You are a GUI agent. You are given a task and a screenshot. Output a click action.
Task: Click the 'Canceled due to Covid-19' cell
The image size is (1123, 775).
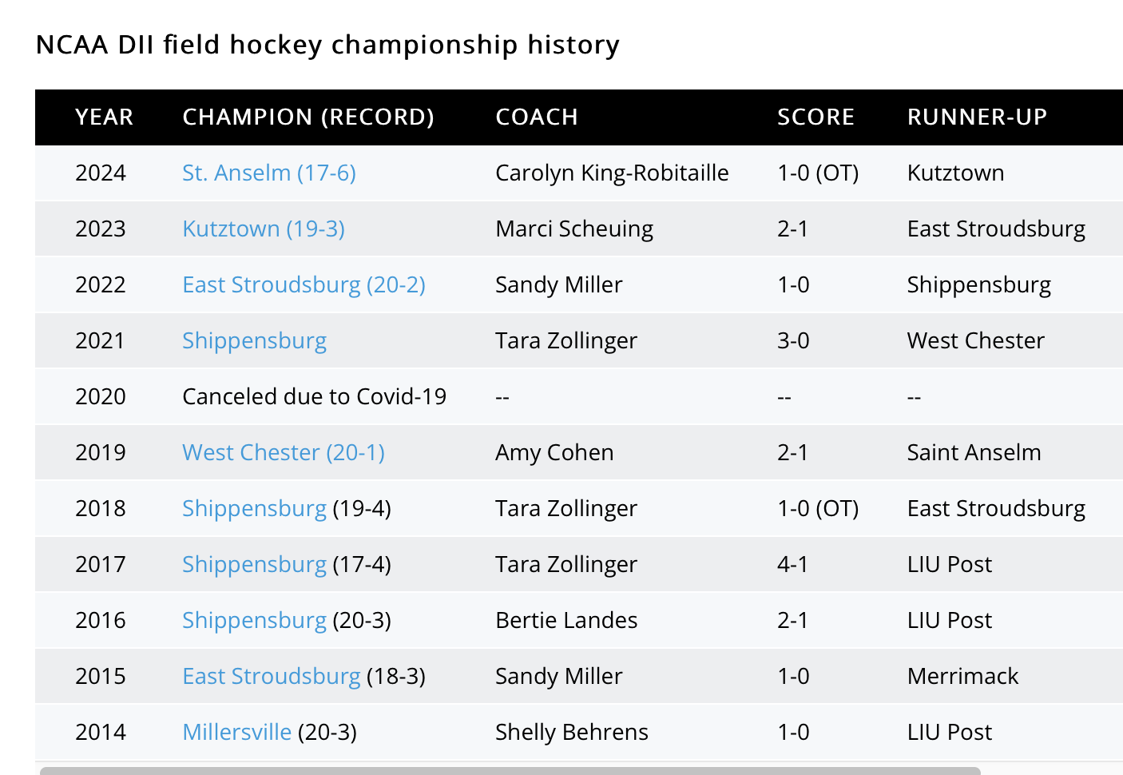[314, 396]
